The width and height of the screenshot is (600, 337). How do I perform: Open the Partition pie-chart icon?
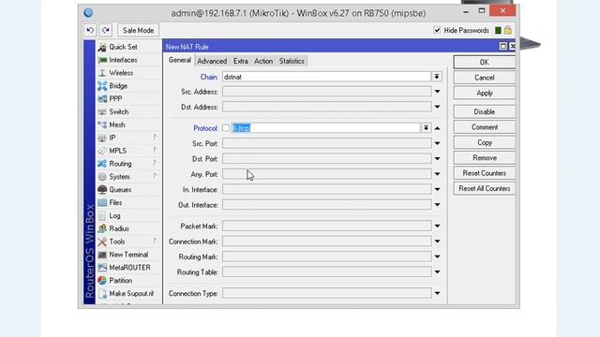(102, 281)
